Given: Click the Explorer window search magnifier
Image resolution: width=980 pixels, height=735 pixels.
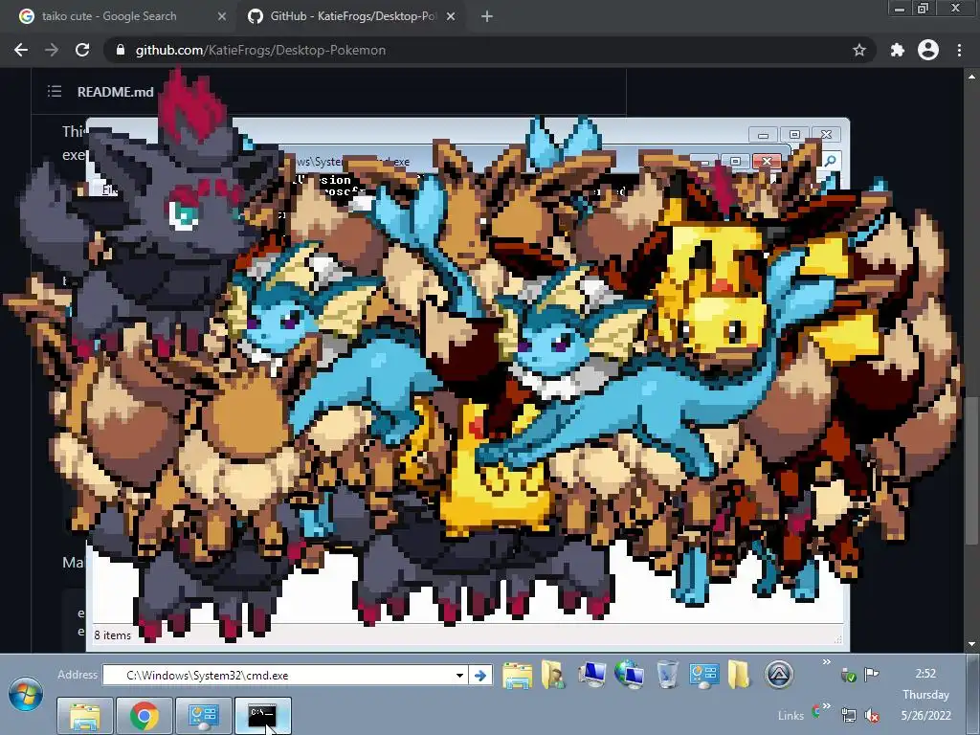Looking at the screenshot, I should click(x=830, y=161).
